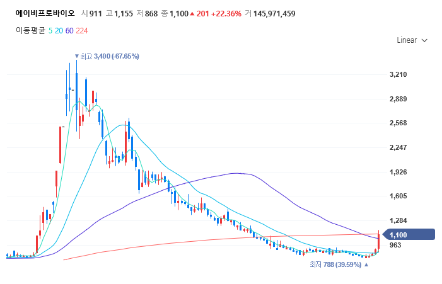
Task: Click the up-triangle icon at 최저 marker
Action: 366,265
